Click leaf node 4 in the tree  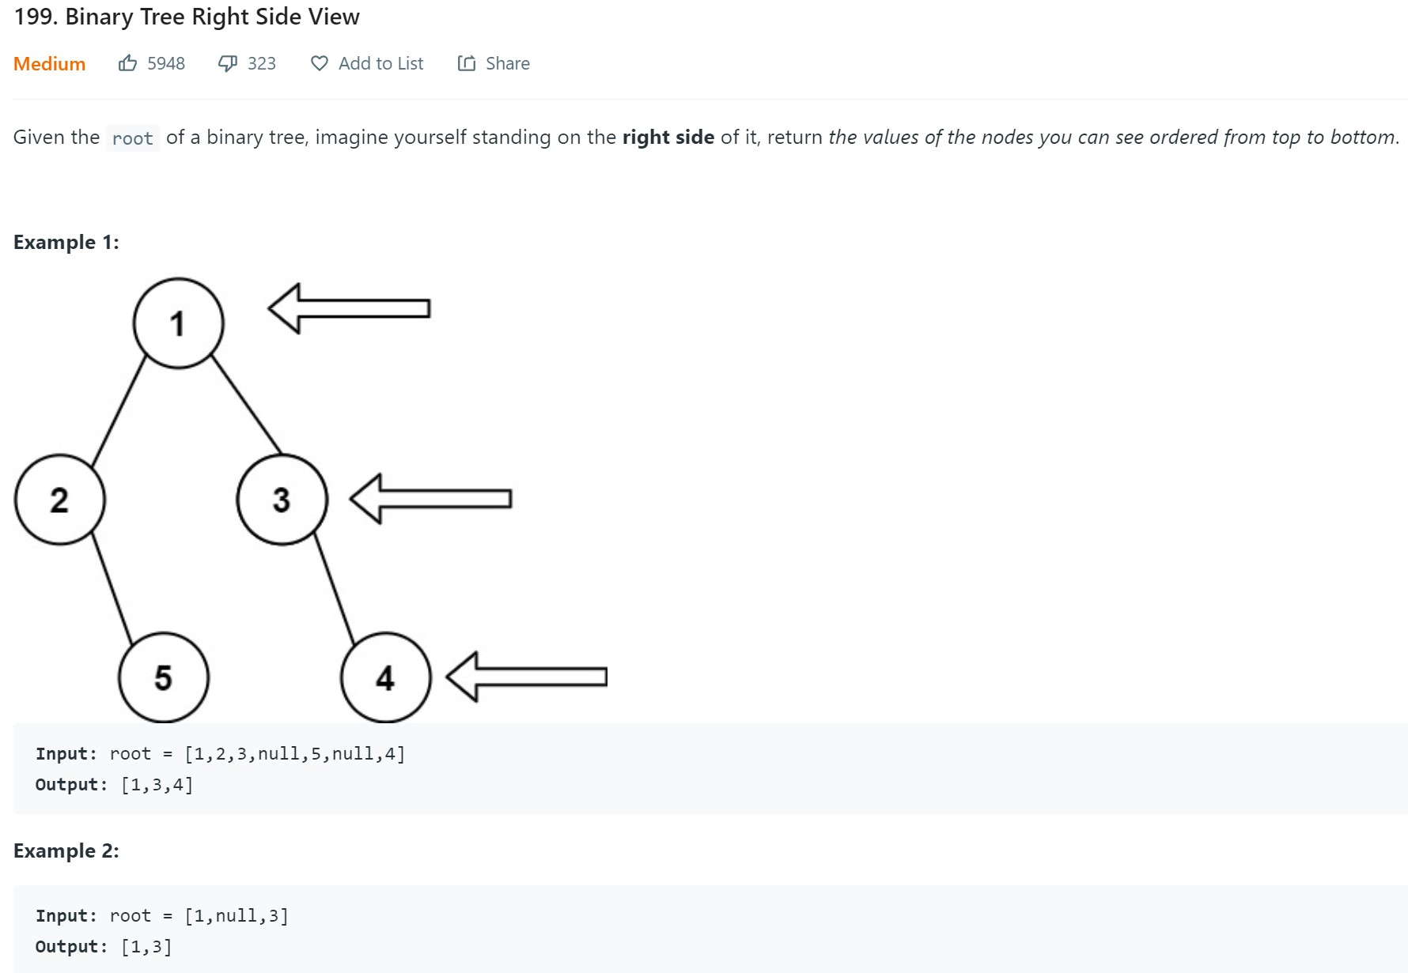point(386,677)
